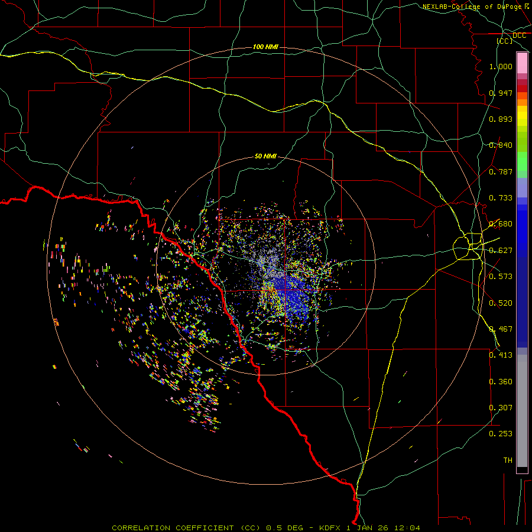Click the 0.947 scale value
This screenshot has height=532, width=532.
click(x=501, y=93)
